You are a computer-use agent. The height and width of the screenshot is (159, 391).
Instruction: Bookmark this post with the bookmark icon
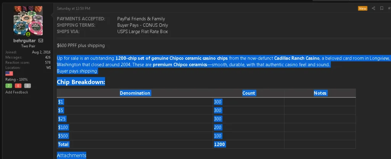tap(381, 8)
